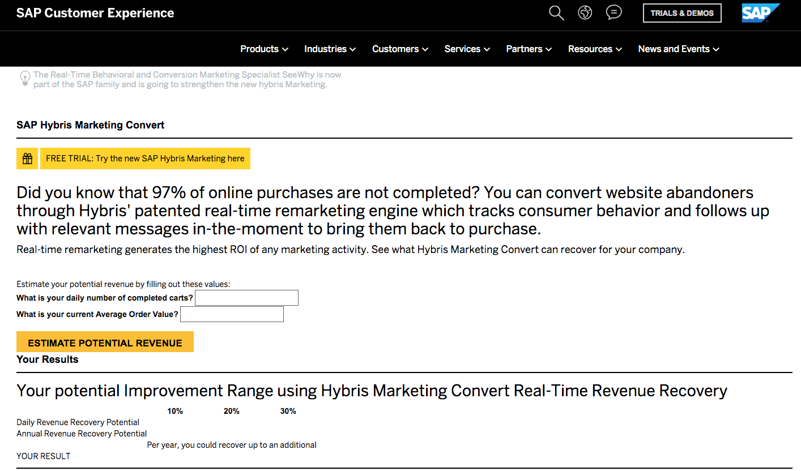Click the Estimate Potential Revenue button
Image resolution: width=801 pixels, height=471 pixels.
coord(105,342)
